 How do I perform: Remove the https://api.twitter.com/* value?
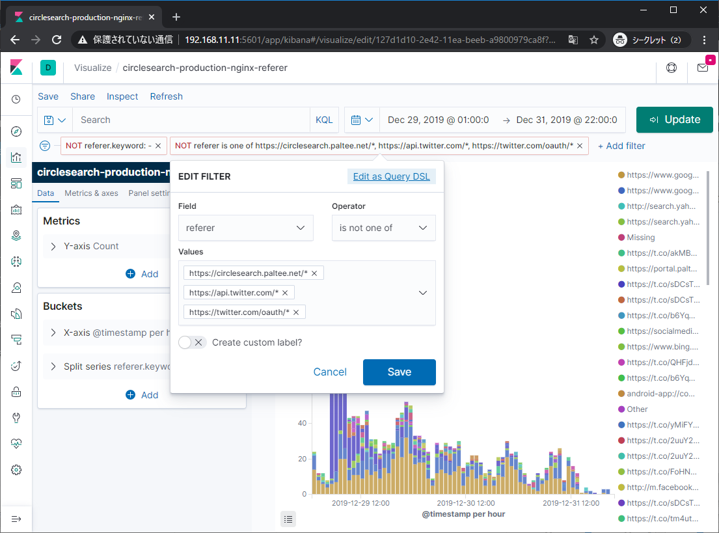tap(285, 293)
